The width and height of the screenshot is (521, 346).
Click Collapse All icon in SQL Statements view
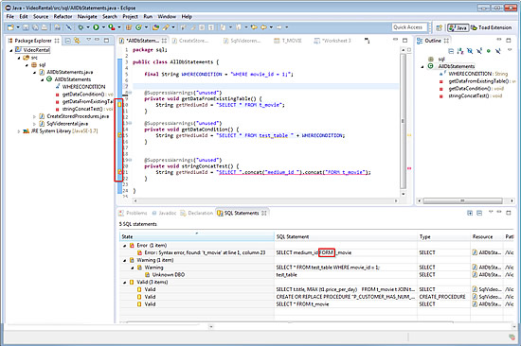coord(479,213)
